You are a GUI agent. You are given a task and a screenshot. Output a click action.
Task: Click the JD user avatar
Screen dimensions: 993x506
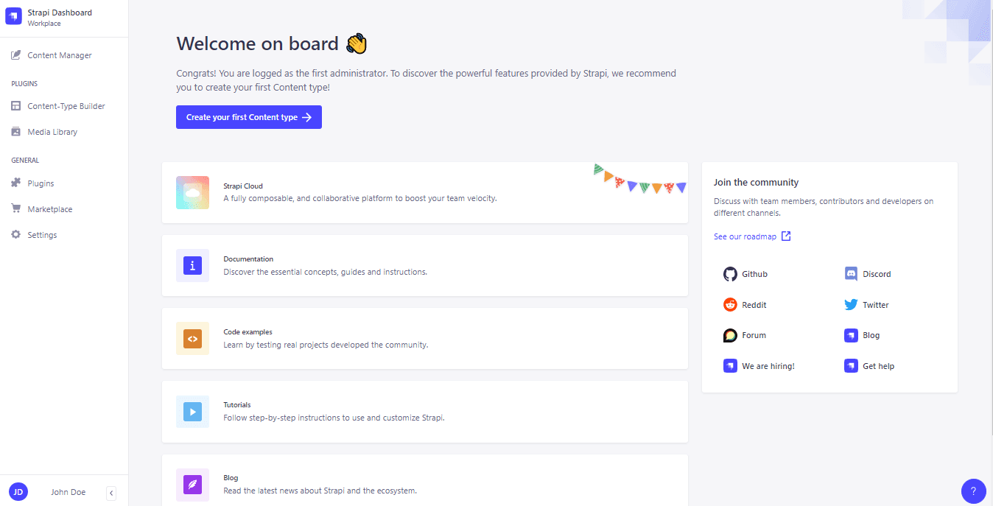(18, 492)
